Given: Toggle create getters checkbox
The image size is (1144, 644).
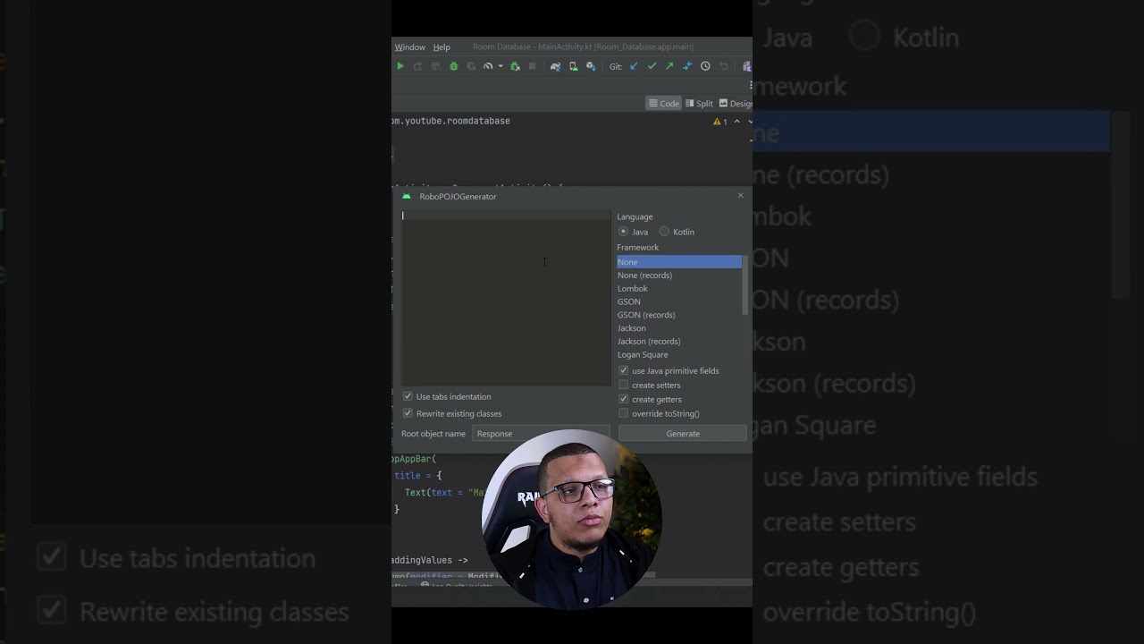Looking at the screenshot, I should coord(624,399).
